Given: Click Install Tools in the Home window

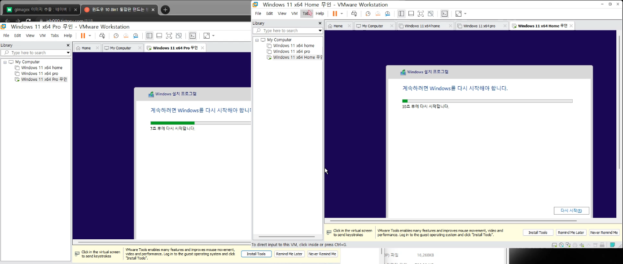Looking at the screenshot, I should click(x=538, y=233).
